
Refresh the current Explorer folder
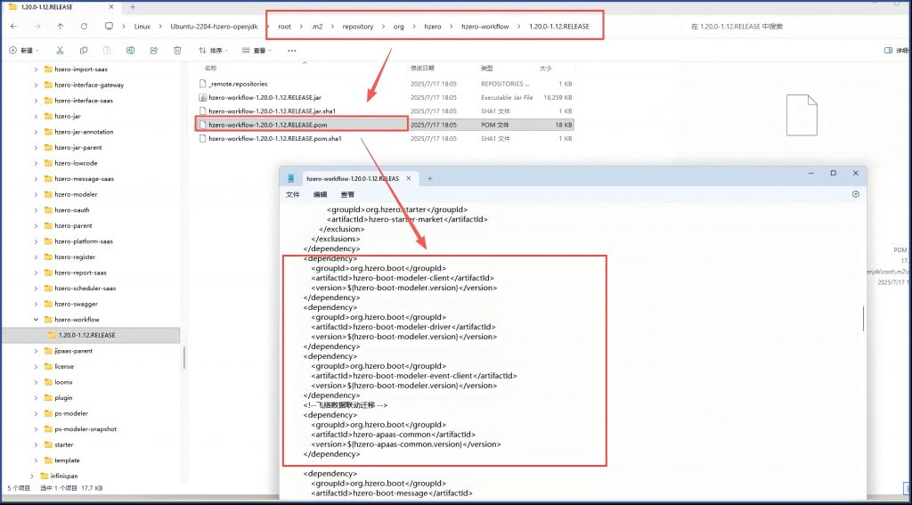(x=84, y=26)
